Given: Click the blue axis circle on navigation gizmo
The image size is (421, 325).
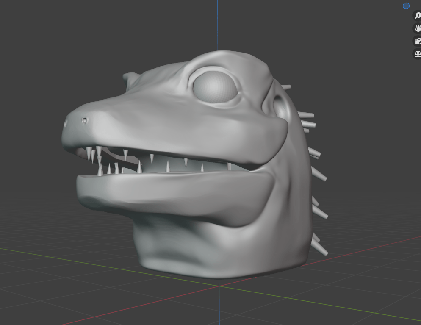Looking at the screenshot, I should point(406,6).
